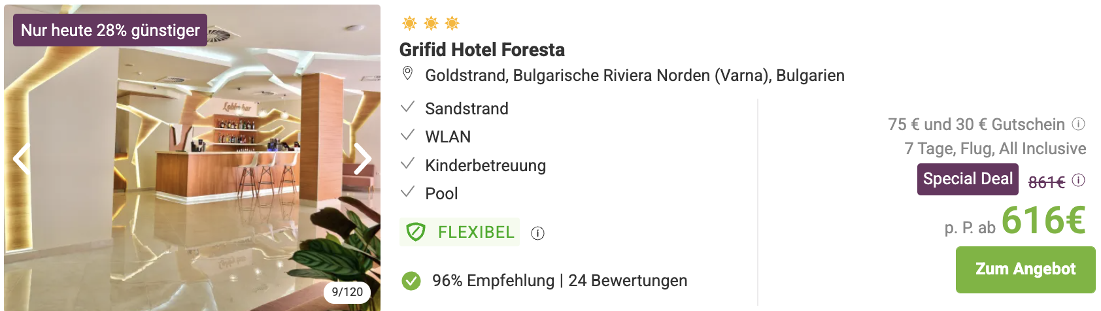
Task: Click the 96% Empfehlung ratings text
Action: 560,281
